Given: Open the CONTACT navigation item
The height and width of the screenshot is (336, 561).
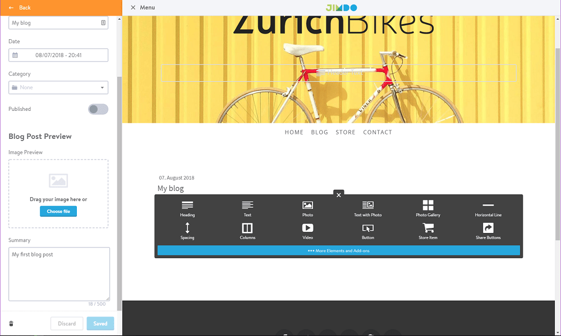Looking at the screenshot, I should click(x=378, y=132).
